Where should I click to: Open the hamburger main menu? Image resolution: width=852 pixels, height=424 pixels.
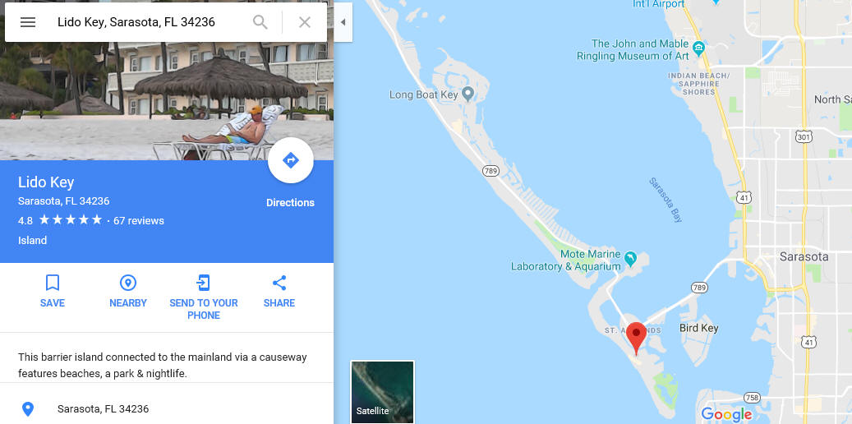[28, 22]
